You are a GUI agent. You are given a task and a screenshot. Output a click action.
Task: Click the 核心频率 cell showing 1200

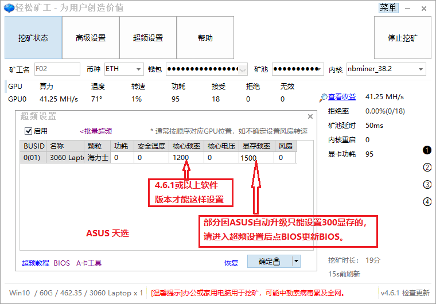[186, 158]
